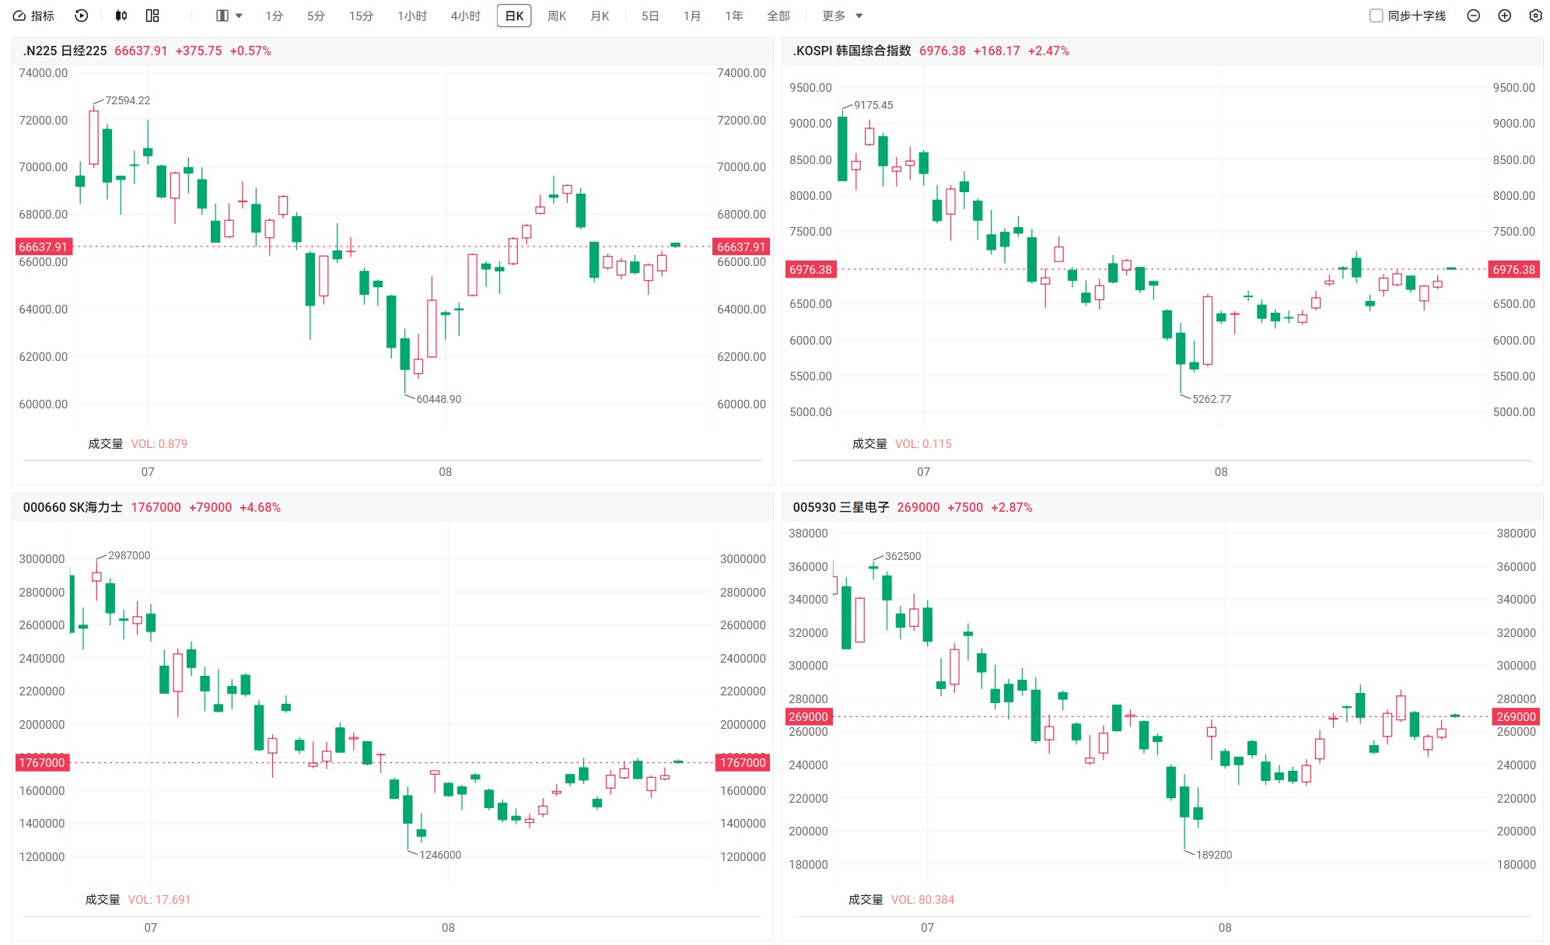1550x945 pixels.
Task: Select the 15分 interval
Action: (361, 16)
